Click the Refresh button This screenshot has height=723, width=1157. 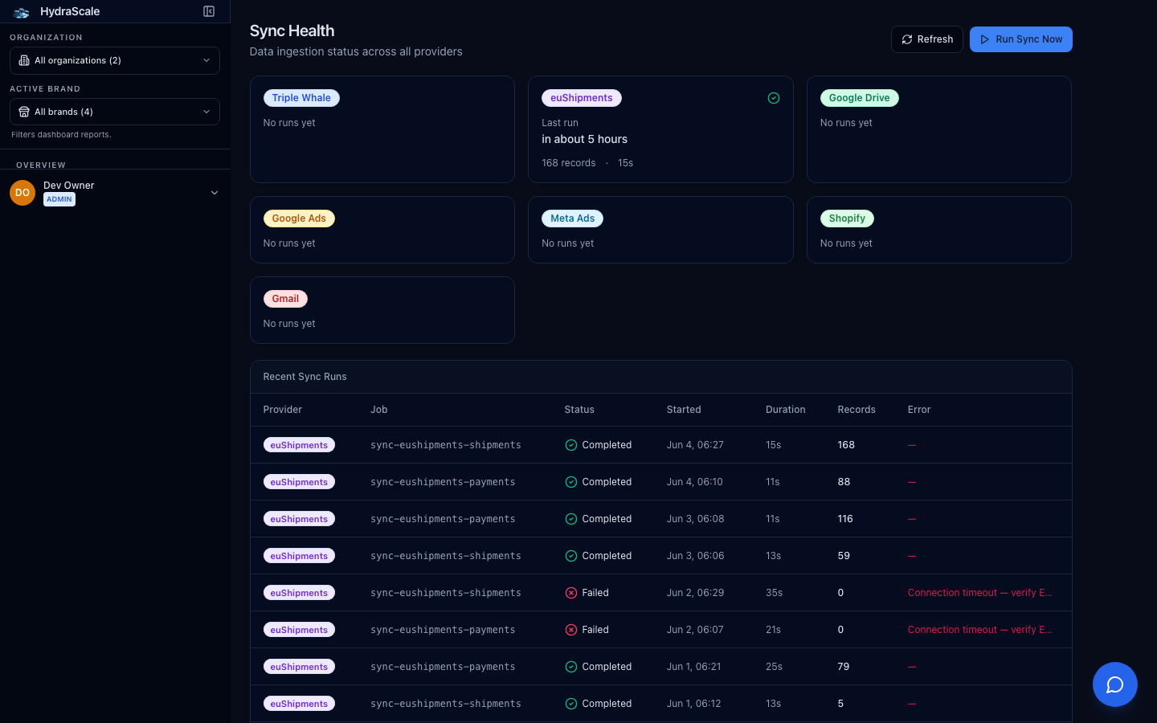[927, 39]
